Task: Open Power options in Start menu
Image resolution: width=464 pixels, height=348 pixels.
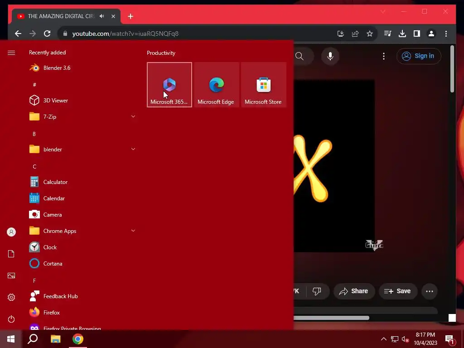Action: coord(11,319)
